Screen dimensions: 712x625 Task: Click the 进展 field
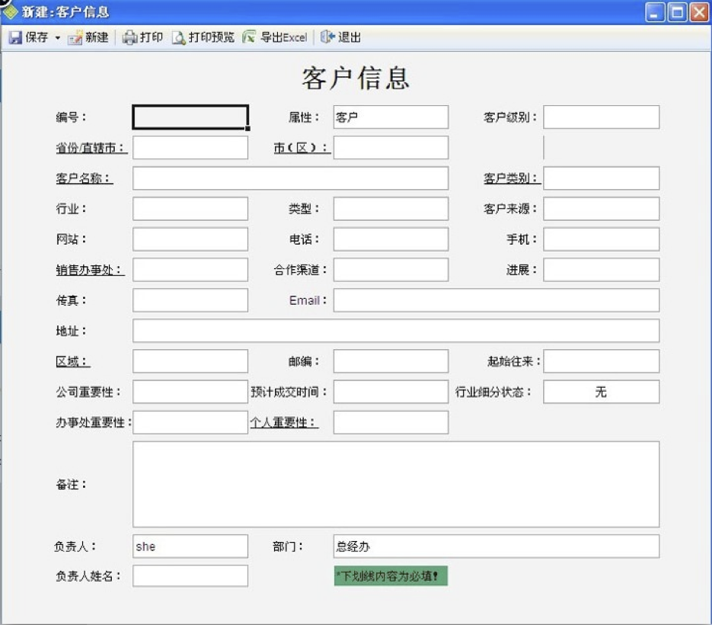click(x=602, y=270)
